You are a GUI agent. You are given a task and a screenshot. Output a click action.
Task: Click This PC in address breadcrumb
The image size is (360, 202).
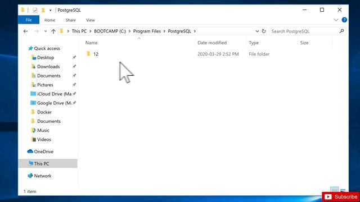pyautogui.click(x=79, y=31)
